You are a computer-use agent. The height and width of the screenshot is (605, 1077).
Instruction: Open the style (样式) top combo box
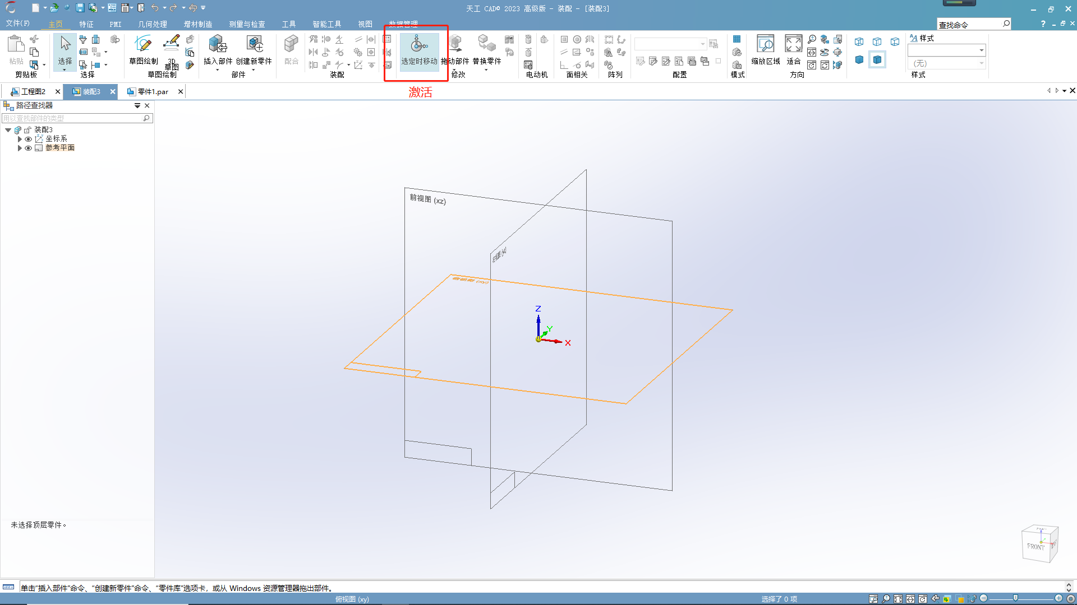pyautogui.click(x=947, y=50)
